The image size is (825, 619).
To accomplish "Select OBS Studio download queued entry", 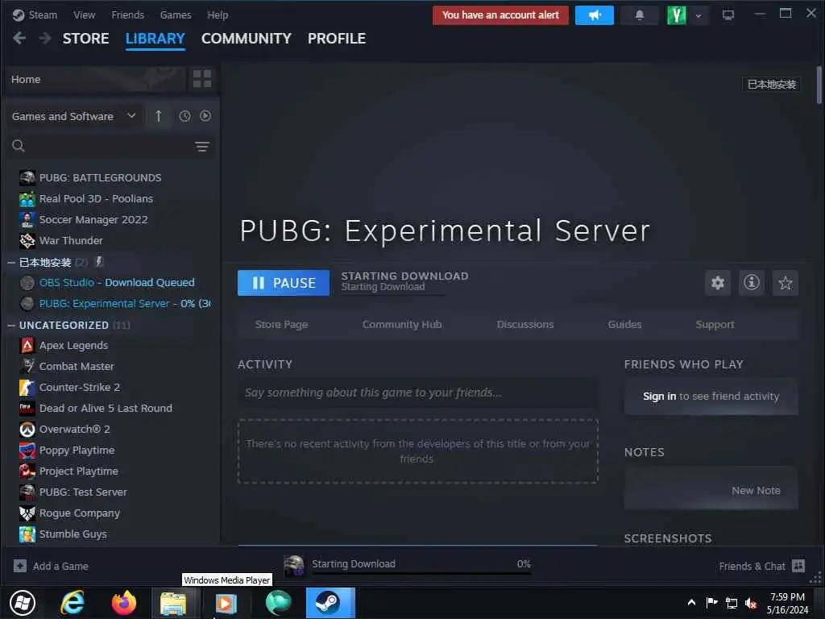I will click(x=107, y=283).
